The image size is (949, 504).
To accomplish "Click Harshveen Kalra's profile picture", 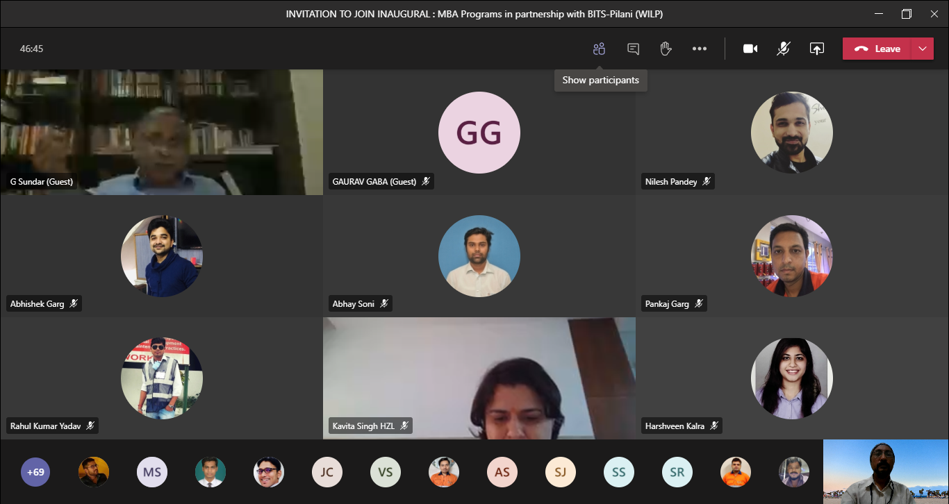I will 792,378.
